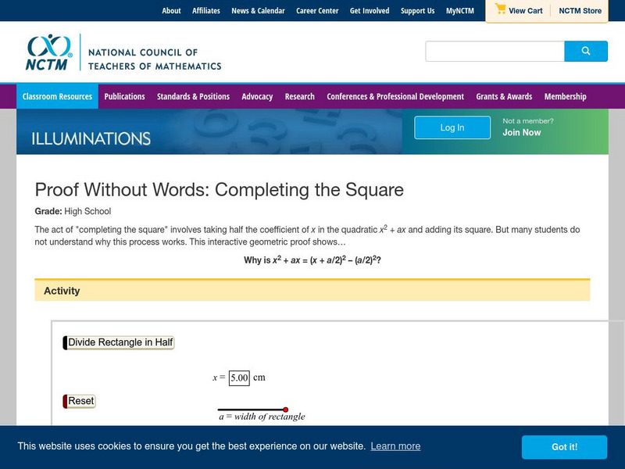Click in the site search field
Viewport: 625px width, 469px height.
[x=495, y=52]
